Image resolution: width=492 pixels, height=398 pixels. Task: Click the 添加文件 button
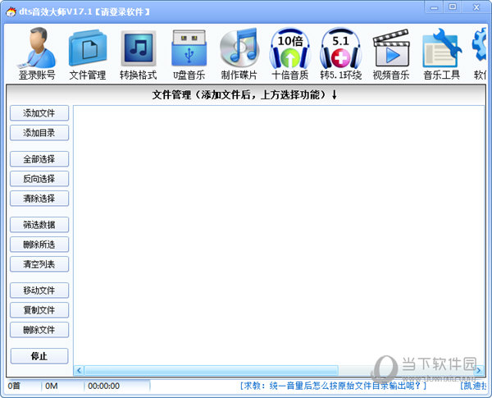click(39, 113)
